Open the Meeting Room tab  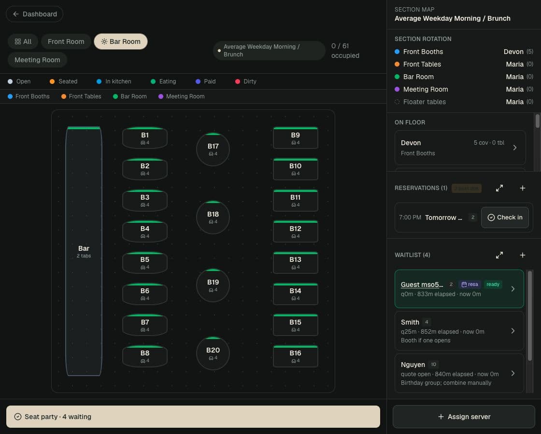pos(37,60)
